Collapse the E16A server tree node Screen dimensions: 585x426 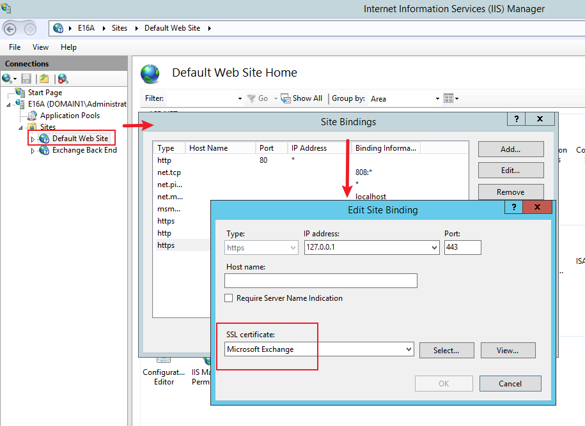tap(8, 105)
